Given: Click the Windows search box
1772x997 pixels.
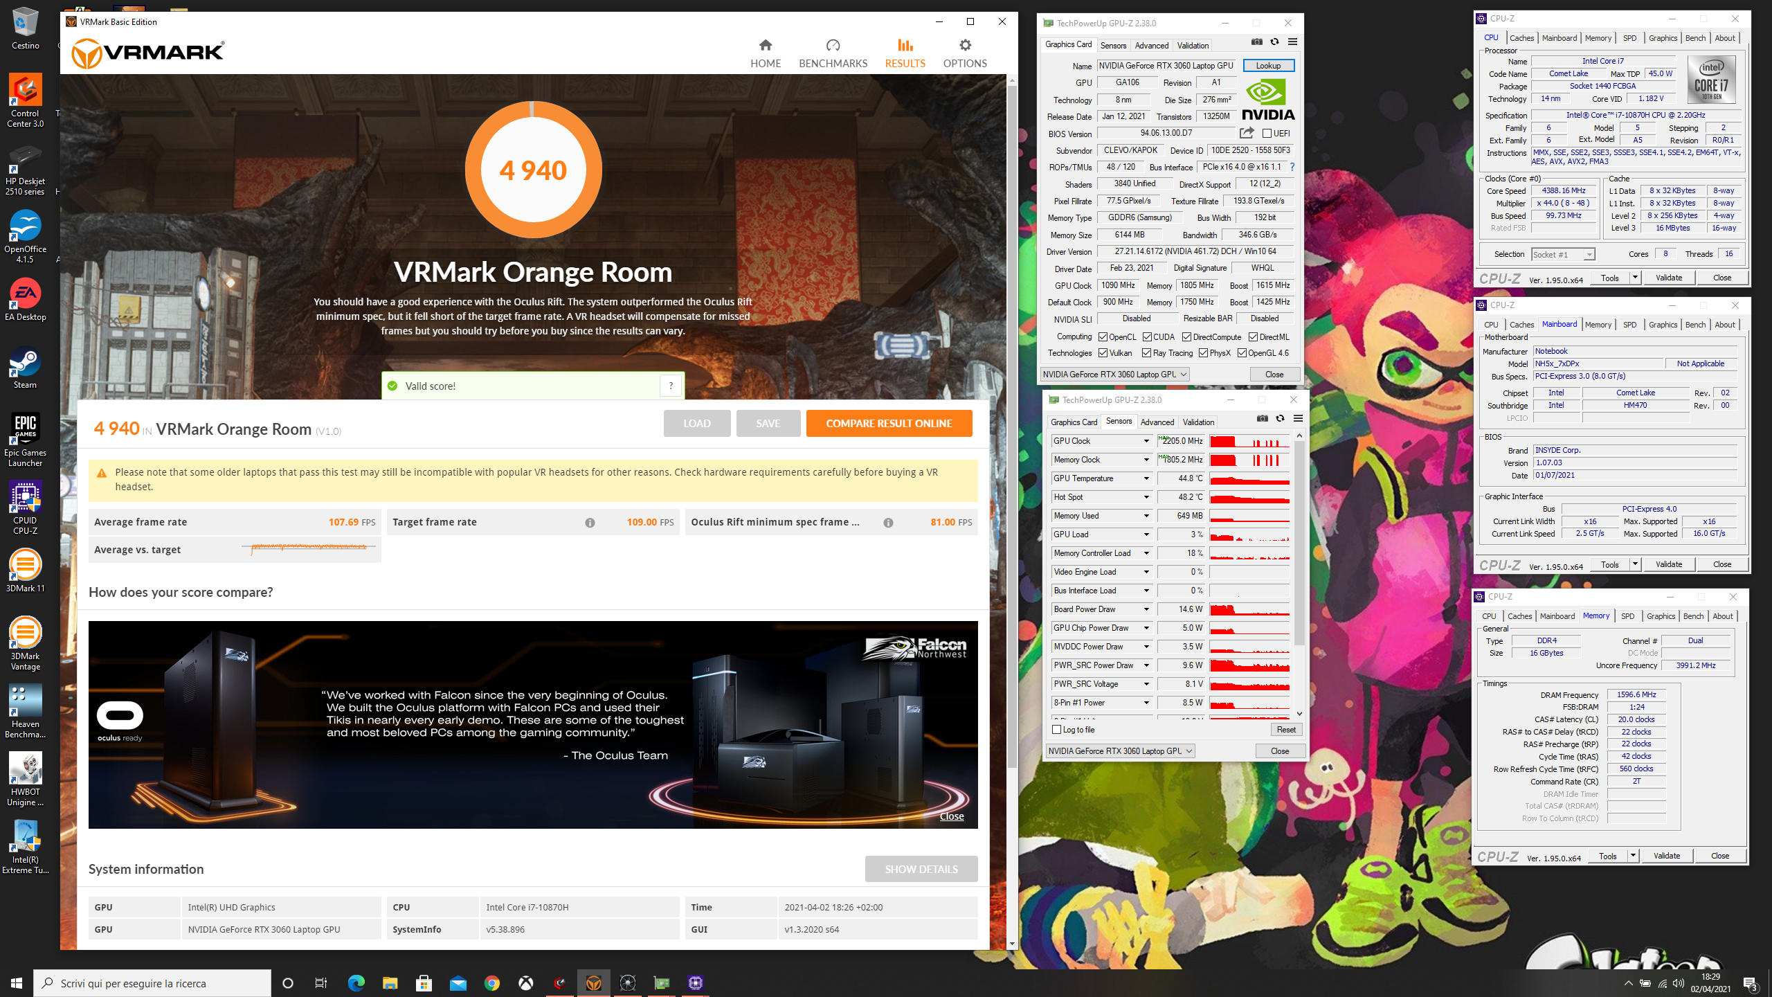Looking at the screenshot, I should coord(152,983).
